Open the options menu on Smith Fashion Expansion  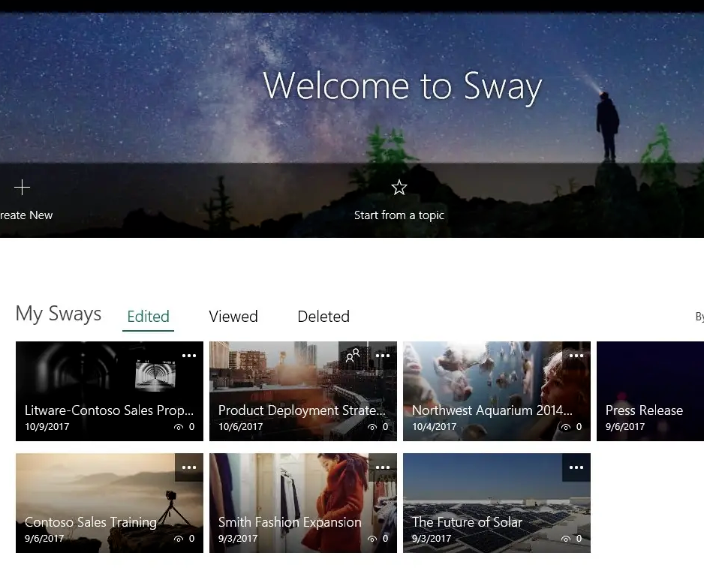pos(383,467)
